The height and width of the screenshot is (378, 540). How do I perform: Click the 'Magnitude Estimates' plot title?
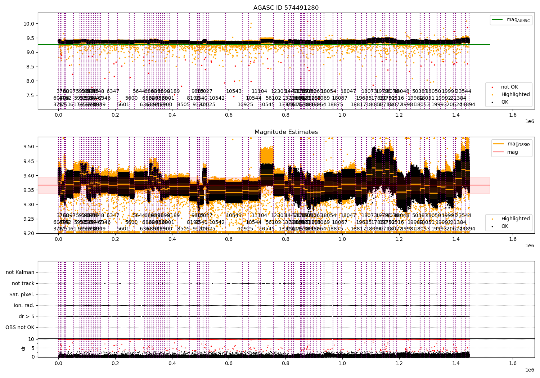tap(286, 132)
